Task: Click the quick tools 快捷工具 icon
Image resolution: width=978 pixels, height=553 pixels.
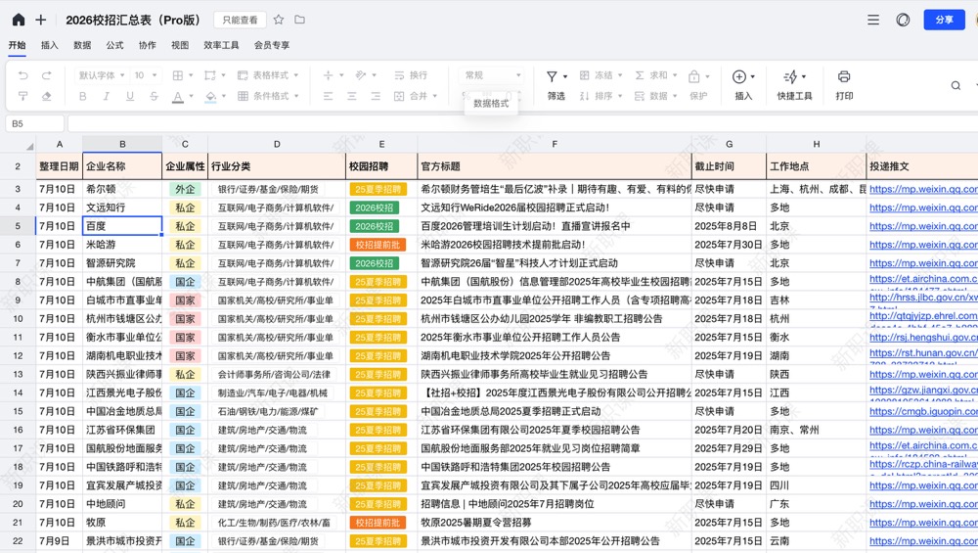Action: click(x=790, y=76)
